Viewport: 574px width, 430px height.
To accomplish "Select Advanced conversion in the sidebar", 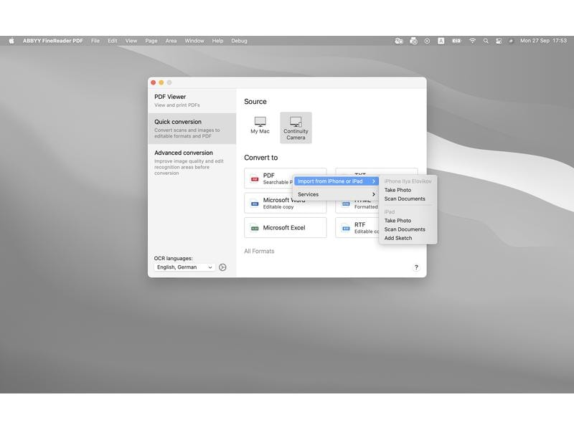I will tap(192, 163).
